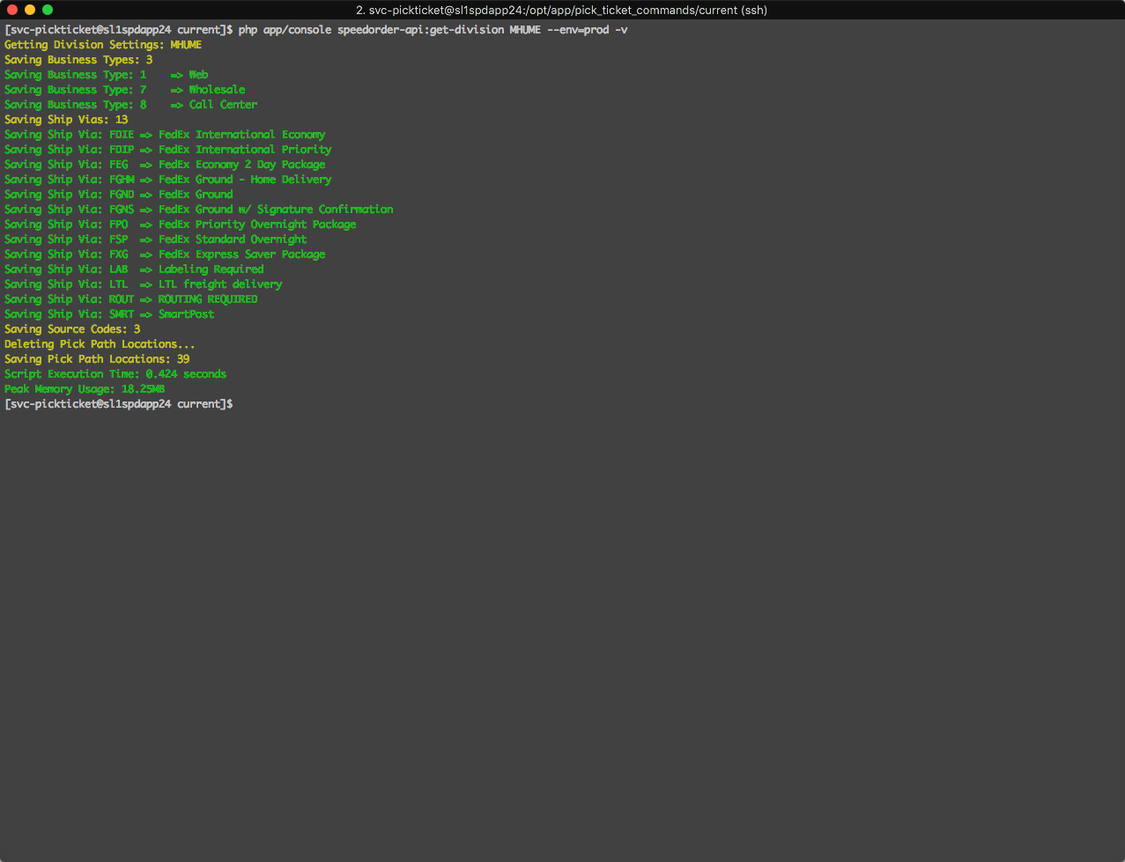This screenshot has height=862, width=1125.
Task: Click the 'ROUTING REQUIRED' text
Action: click(x=208, y=299)
